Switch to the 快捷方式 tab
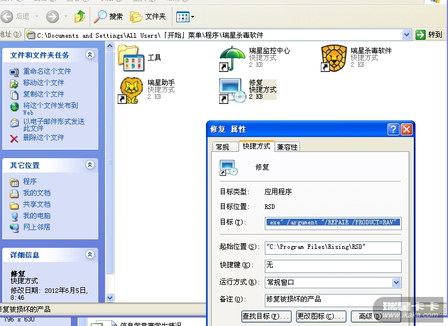Viewport: 448px width, 326px height. coord(257,146)
